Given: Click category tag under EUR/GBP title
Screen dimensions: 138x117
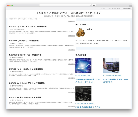Looking at the screenshot, I should pos(17,72).
